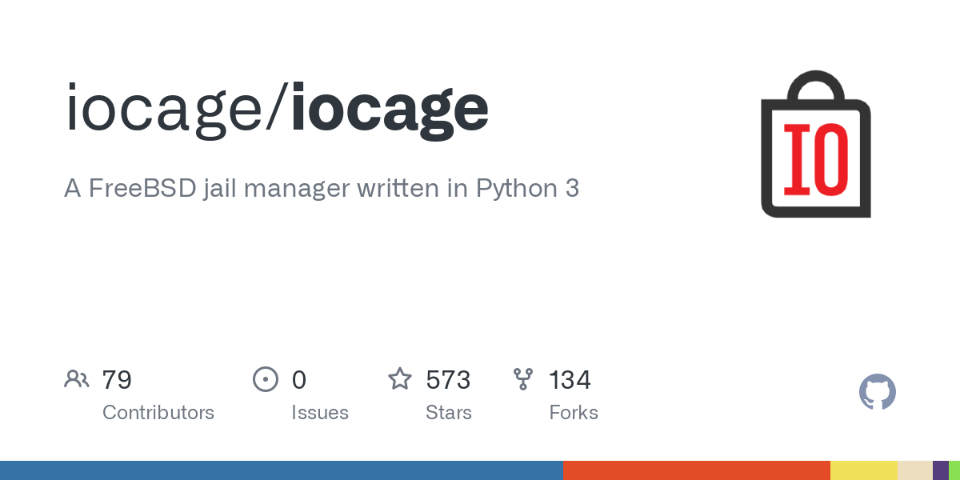Click the iocage shopping bag logo

coord(816,144)
